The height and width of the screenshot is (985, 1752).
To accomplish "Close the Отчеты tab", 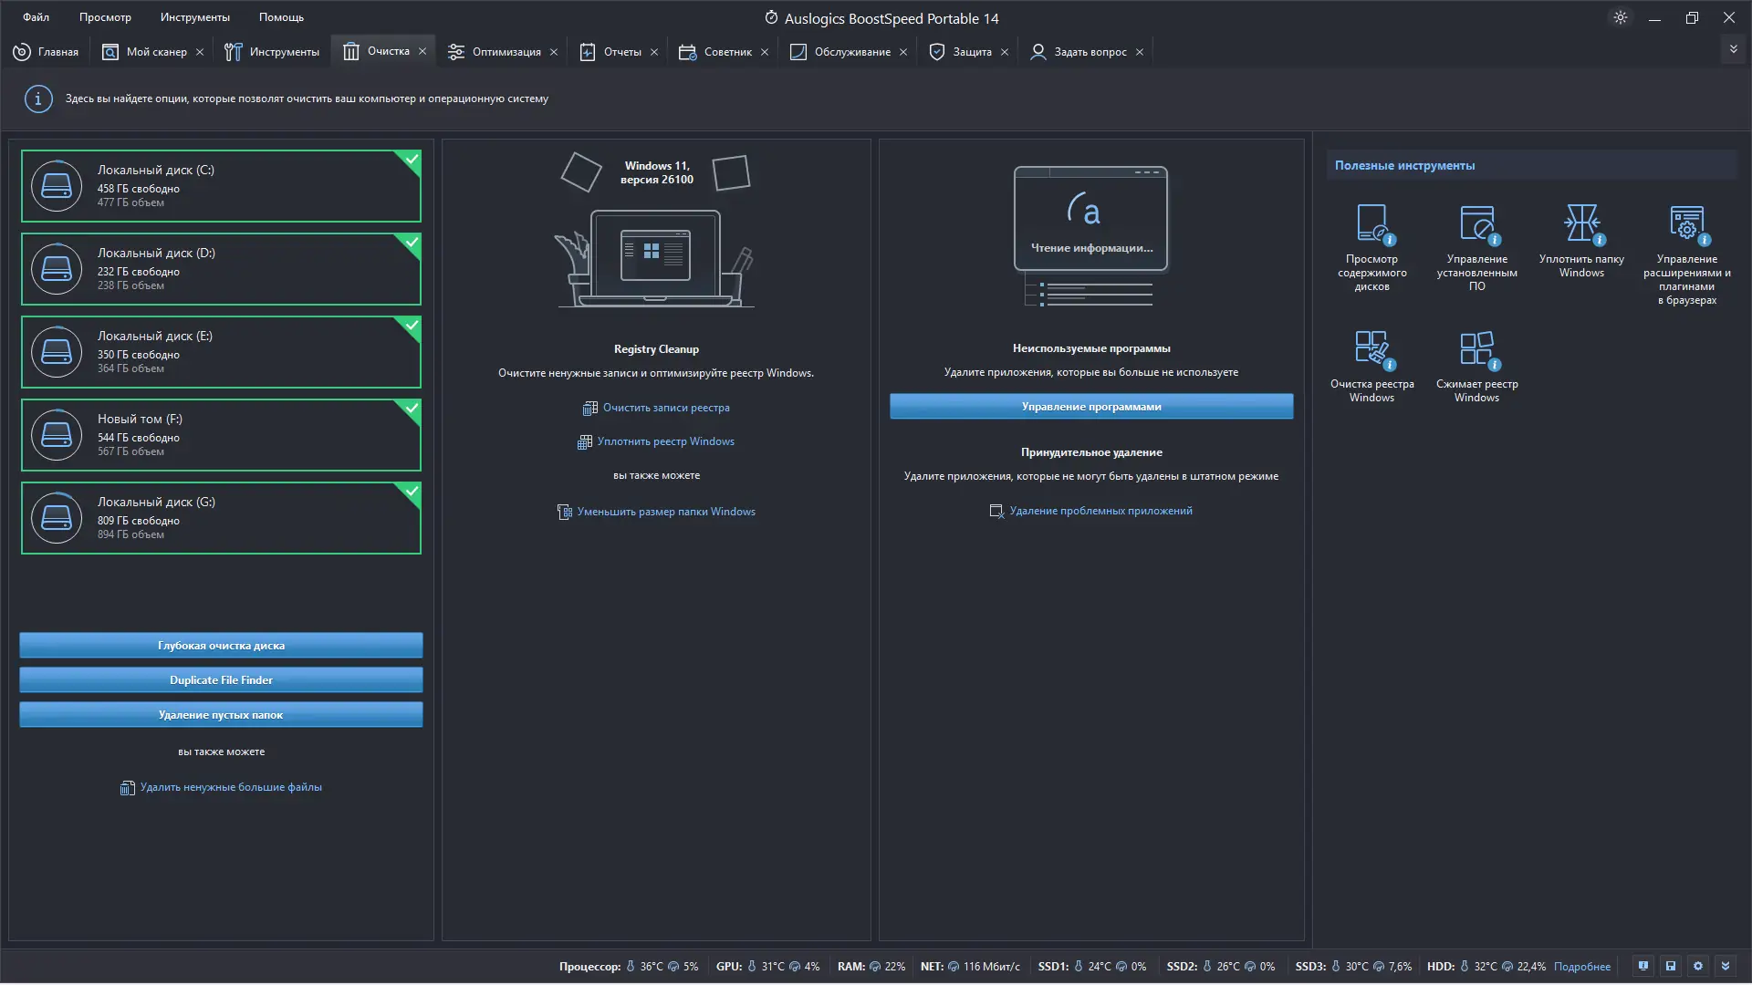I will [654, 52].
